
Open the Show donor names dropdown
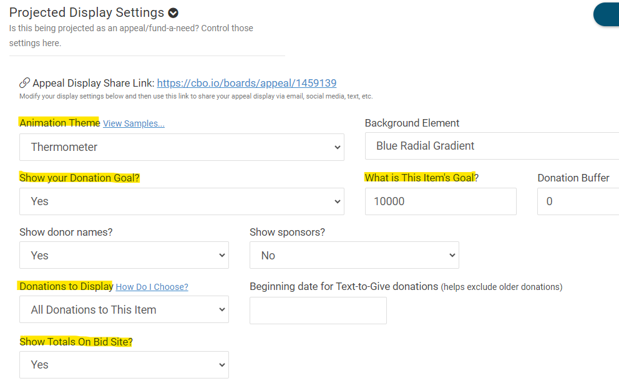[124, 256]
